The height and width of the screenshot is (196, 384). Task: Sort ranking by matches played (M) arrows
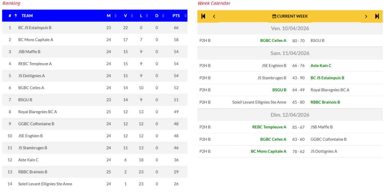[115, 16]
